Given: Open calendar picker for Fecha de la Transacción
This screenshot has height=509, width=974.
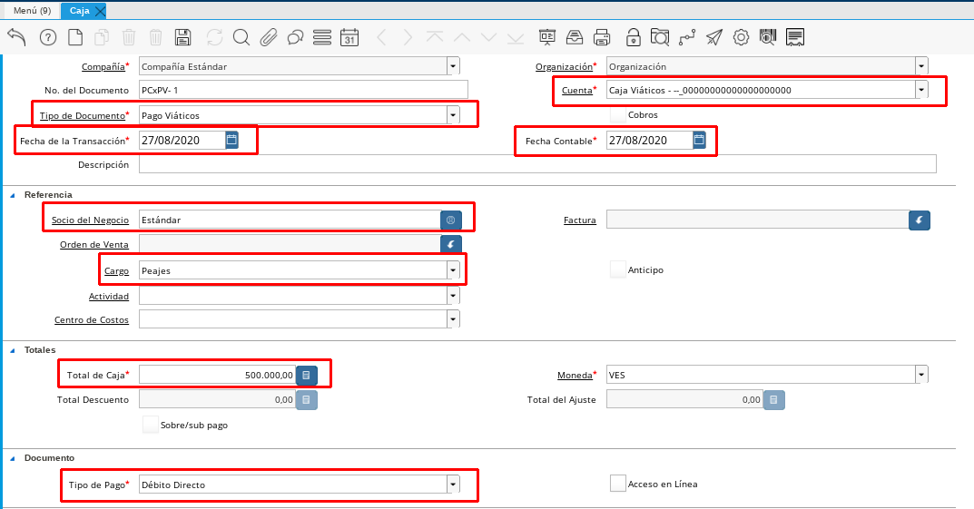Looking at the screenshot, I should [x=231, y=140].
